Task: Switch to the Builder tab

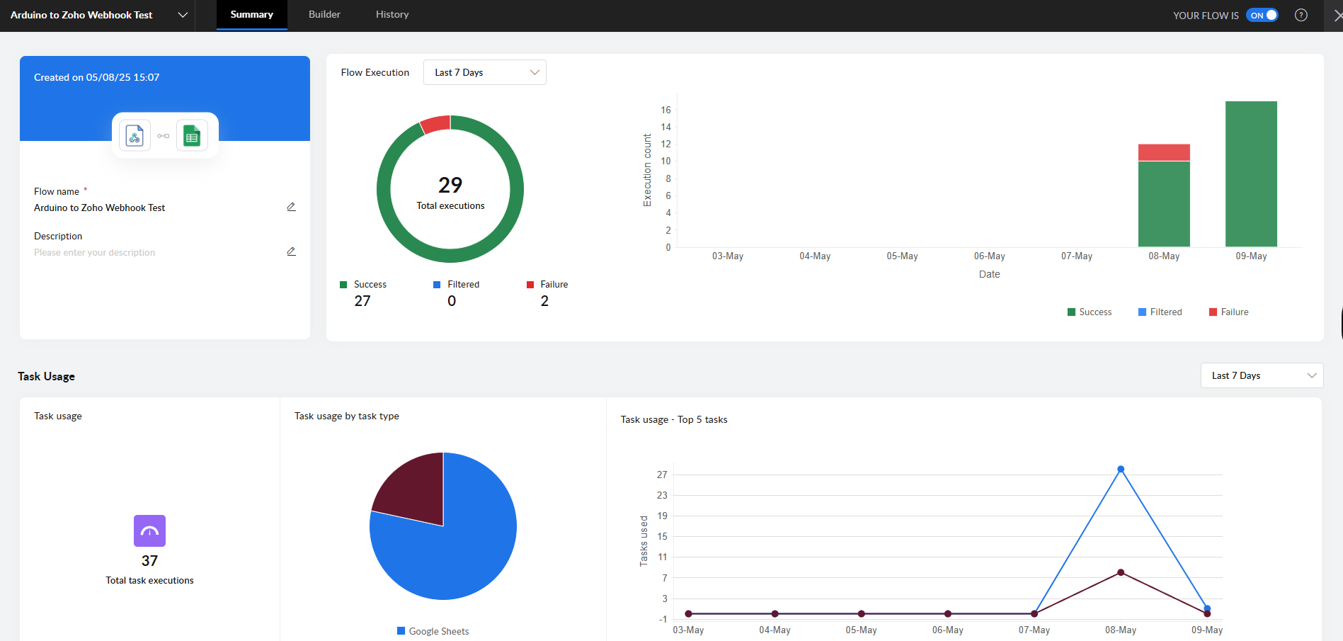Action: tap(324, 14)
